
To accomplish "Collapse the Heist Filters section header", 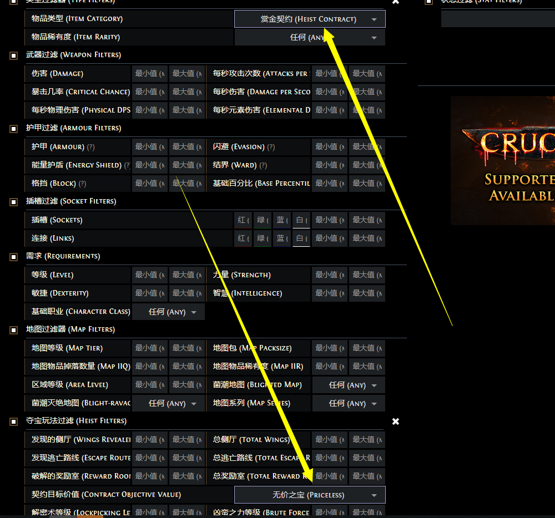I will coord(76,421).
